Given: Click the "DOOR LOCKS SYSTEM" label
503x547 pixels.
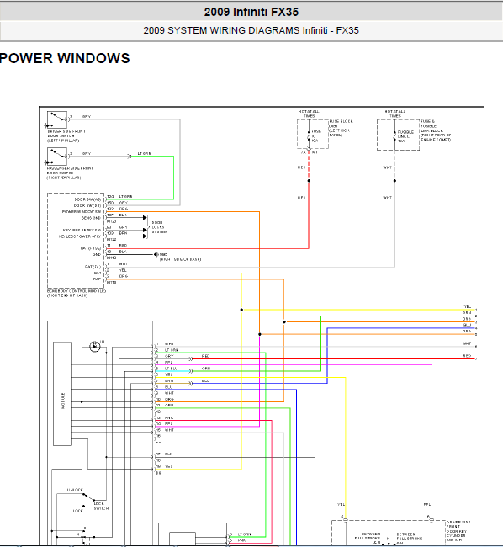Looking at the screenshot, I should coord(160,227).
